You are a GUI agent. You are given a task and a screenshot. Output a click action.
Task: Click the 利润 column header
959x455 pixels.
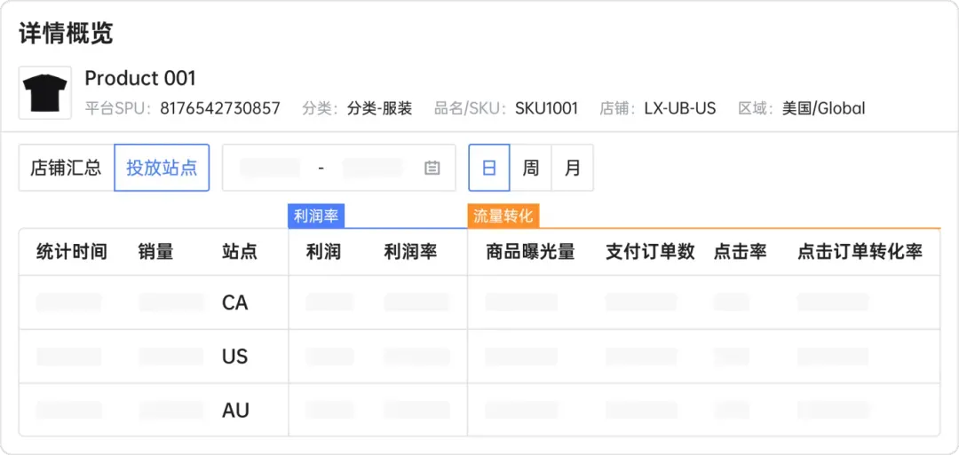coord(323,252)
